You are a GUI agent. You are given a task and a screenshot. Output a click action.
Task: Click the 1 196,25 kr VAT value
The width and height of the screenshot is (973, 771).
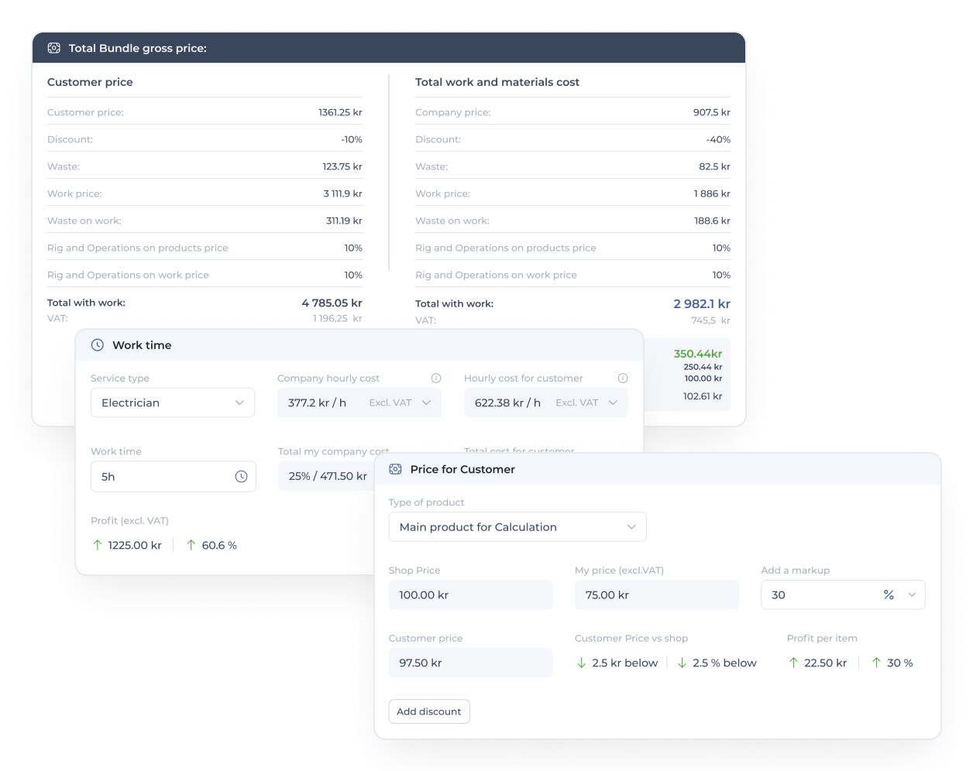coord(338,318)
